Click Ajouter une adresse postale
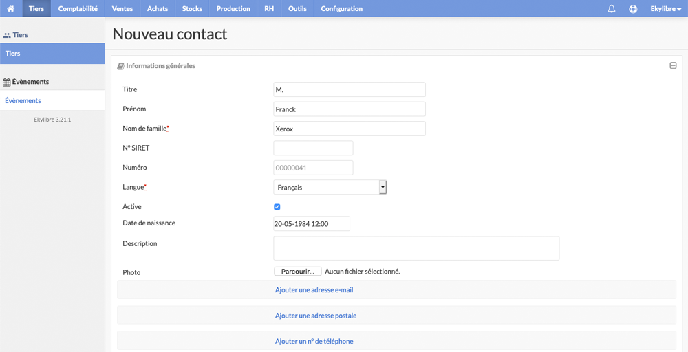This screenshot has height=352, width=688. 316,316
